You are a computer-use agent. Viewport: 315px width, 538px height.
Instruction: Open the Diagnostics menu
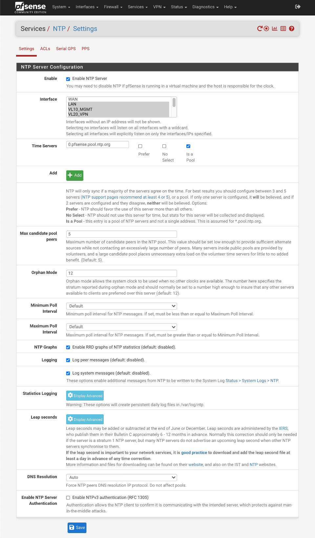point(205,7)
